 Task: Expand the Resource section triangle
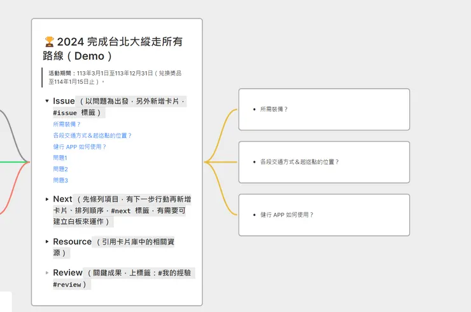pos(47,242)
